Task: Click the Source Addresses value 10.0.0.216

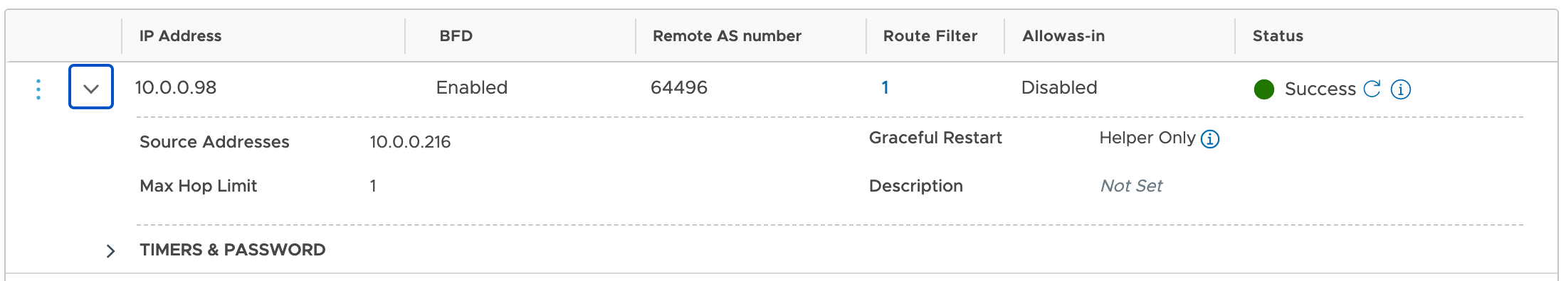Action: click(410, 142)
